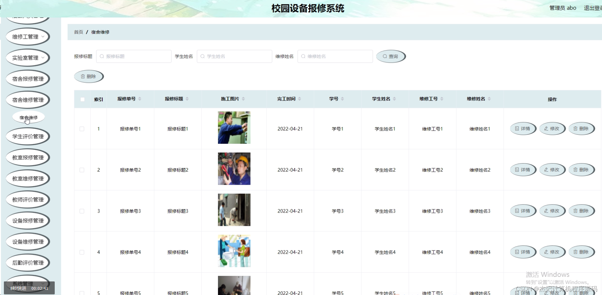Screen dimensions: 602x295
Task: Click the 维修工号3 cell text
Action: tap(432, 211)
